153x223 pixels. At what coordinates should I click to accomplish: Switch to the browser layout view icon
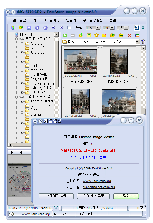coord(137,27)
